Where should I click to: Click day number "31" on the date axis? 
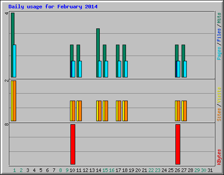click(x=210, y=170)
